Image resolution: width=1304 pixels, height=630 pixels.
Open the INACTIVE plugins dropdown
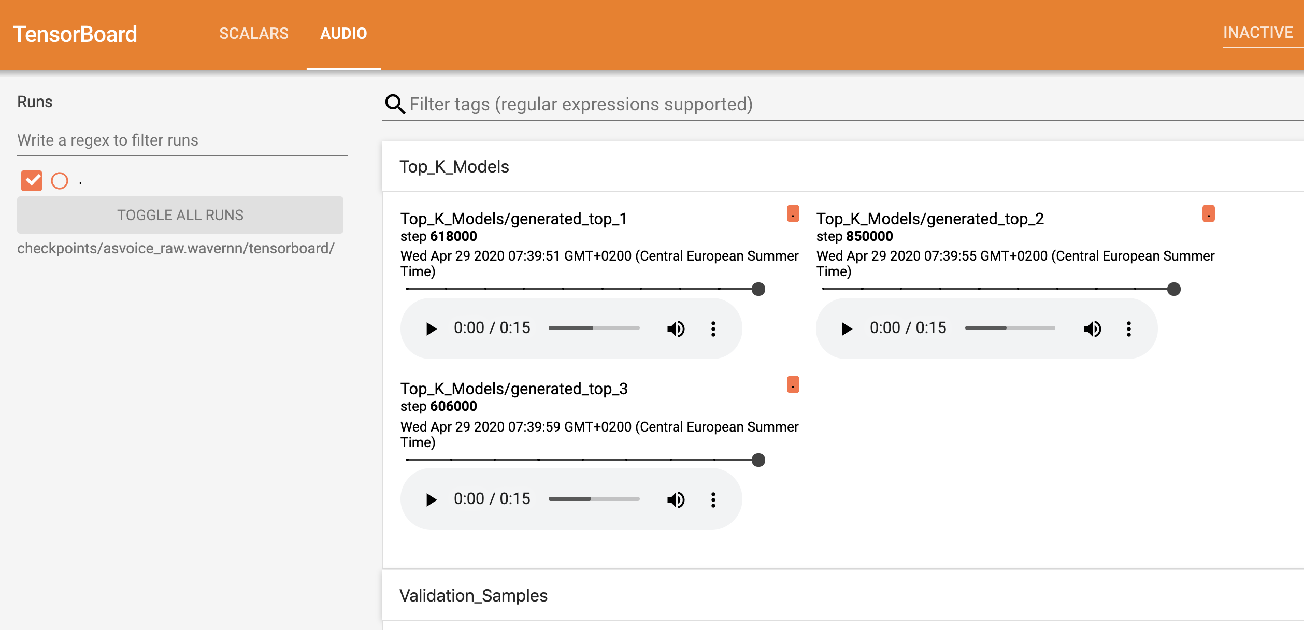1258,33
